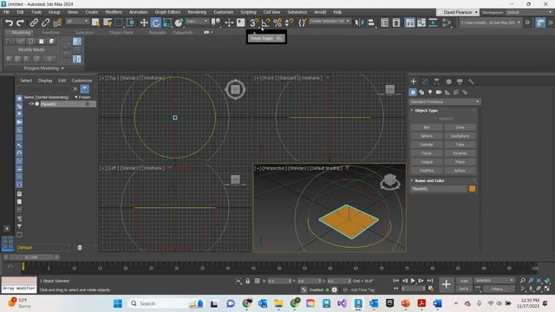Screen dimensions: 555x312
Task: Open the Schematic View icon
Action: click(433, 23)
